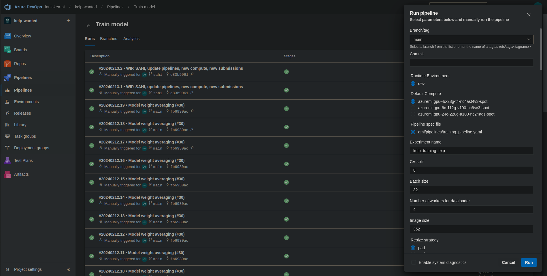547x276 pixels.
Task: Click status check icon of run #20240212.13
Action: coord(92,219)
